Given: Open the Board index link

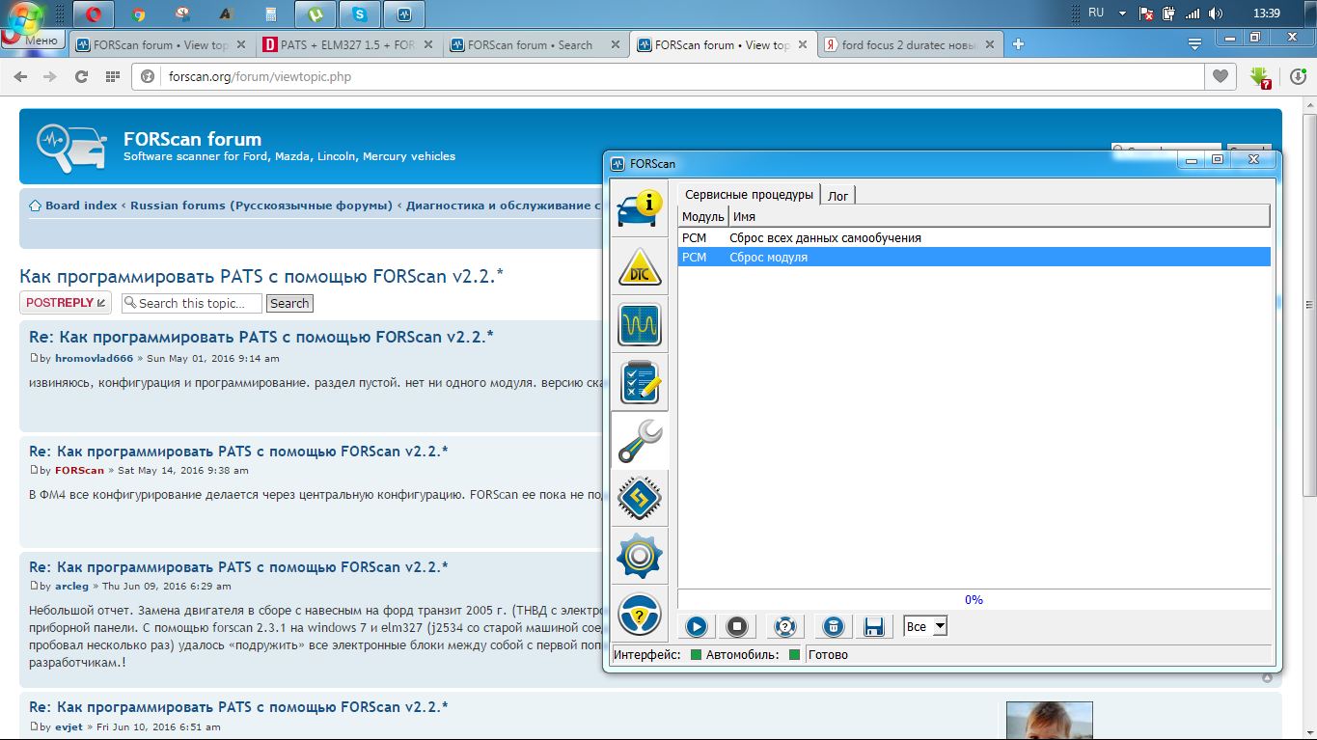Looking at the screenshot, I should (81, 206).
